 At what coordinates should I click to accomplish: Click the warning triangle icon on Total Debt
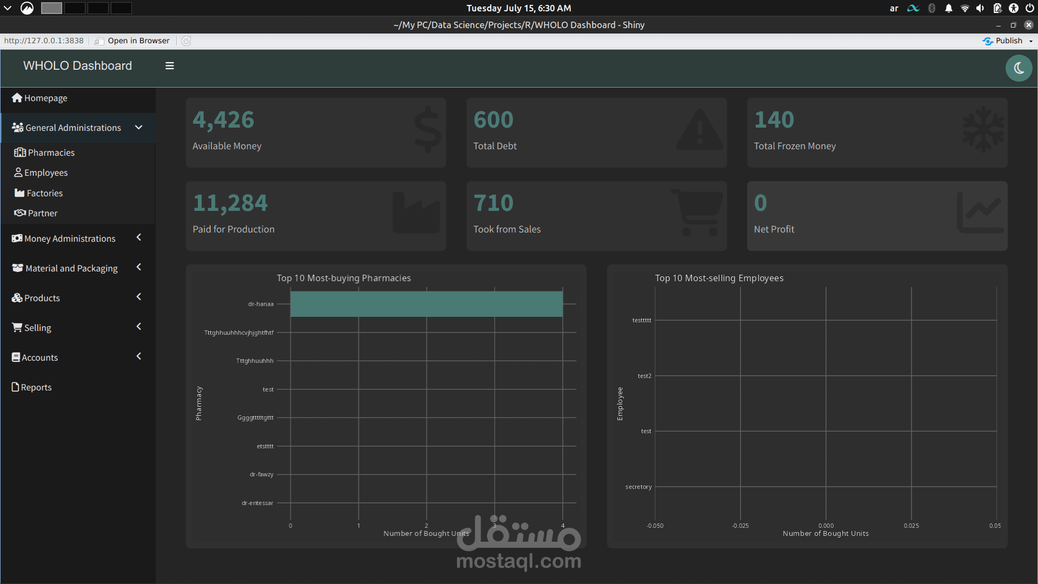tap(700, 130)
